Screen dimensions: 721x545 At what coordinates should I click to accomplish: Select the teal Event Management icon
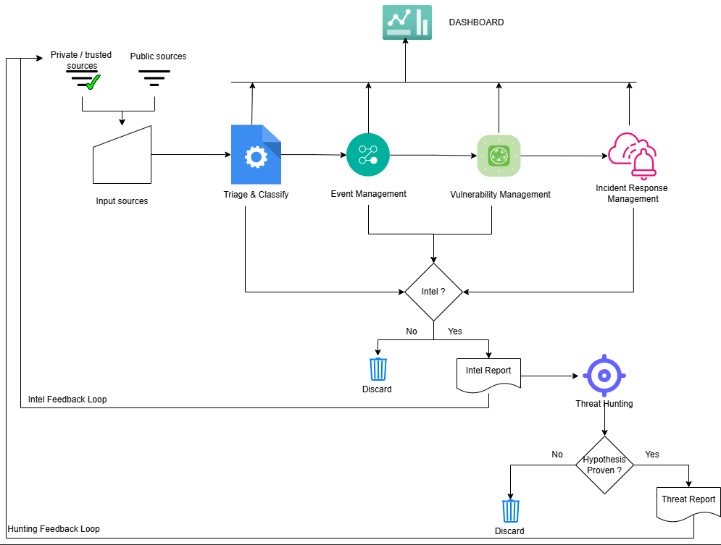coord(368,155)
